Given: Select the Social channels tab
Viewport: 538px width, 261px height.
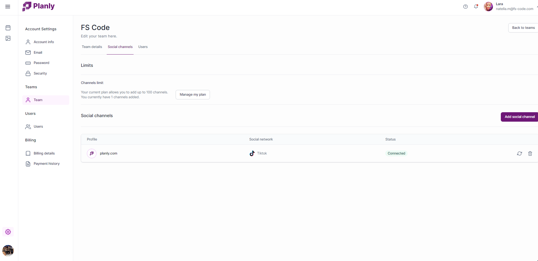Looking at the screenshot, I should click(120, 47).
